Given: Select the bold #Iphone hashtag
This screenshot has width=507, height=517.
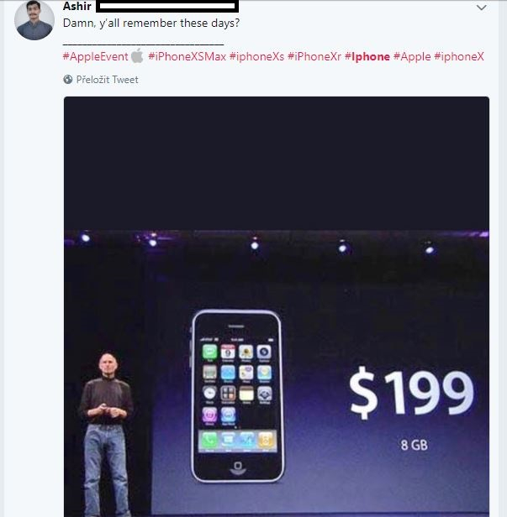Looking at the screenshot, I should (367, 56).
